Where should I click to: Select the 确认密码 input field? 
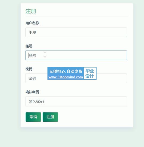[76, 101]
